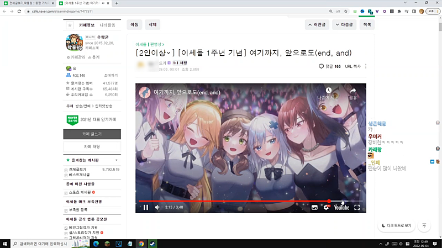
Task: Bookmark this page star icon
Action: coord(346,11)
